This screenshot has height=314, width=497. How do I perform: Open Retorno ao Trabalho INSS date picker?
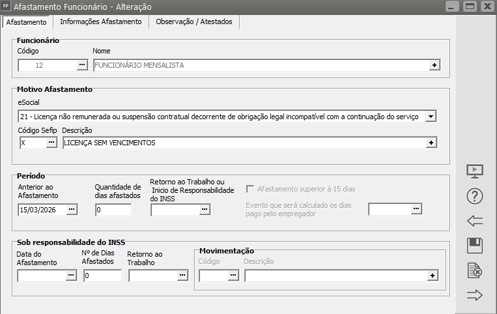[x=182, y=276]
